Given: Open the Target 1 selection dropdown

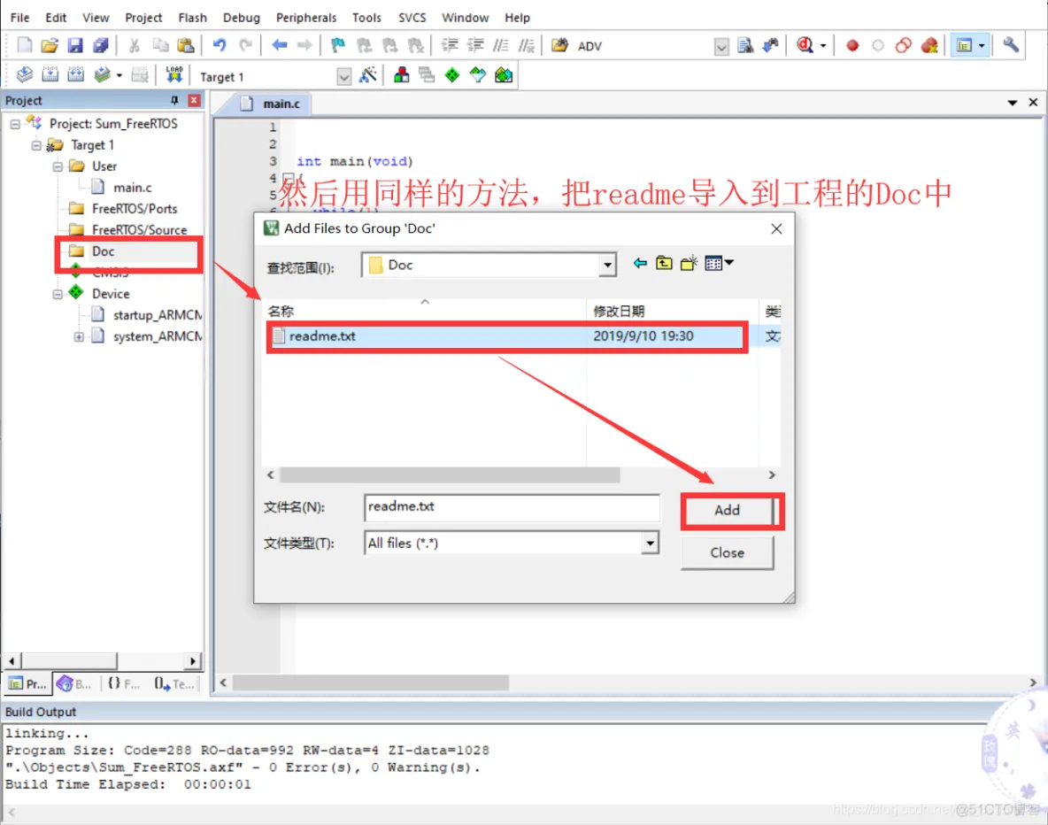Looking at the screenshot, I should tap(343, 76).
